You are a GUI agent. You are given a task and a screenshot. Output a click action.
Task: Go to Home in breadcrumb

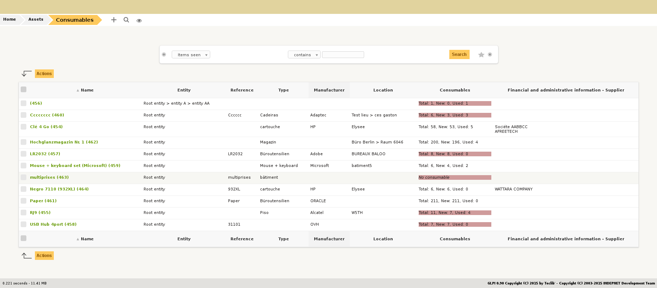(10, 20)
